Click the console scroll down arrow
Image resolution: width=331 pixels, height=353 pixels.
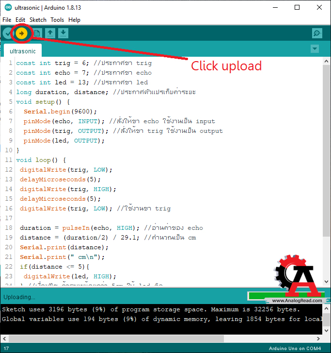pos(326,330)
